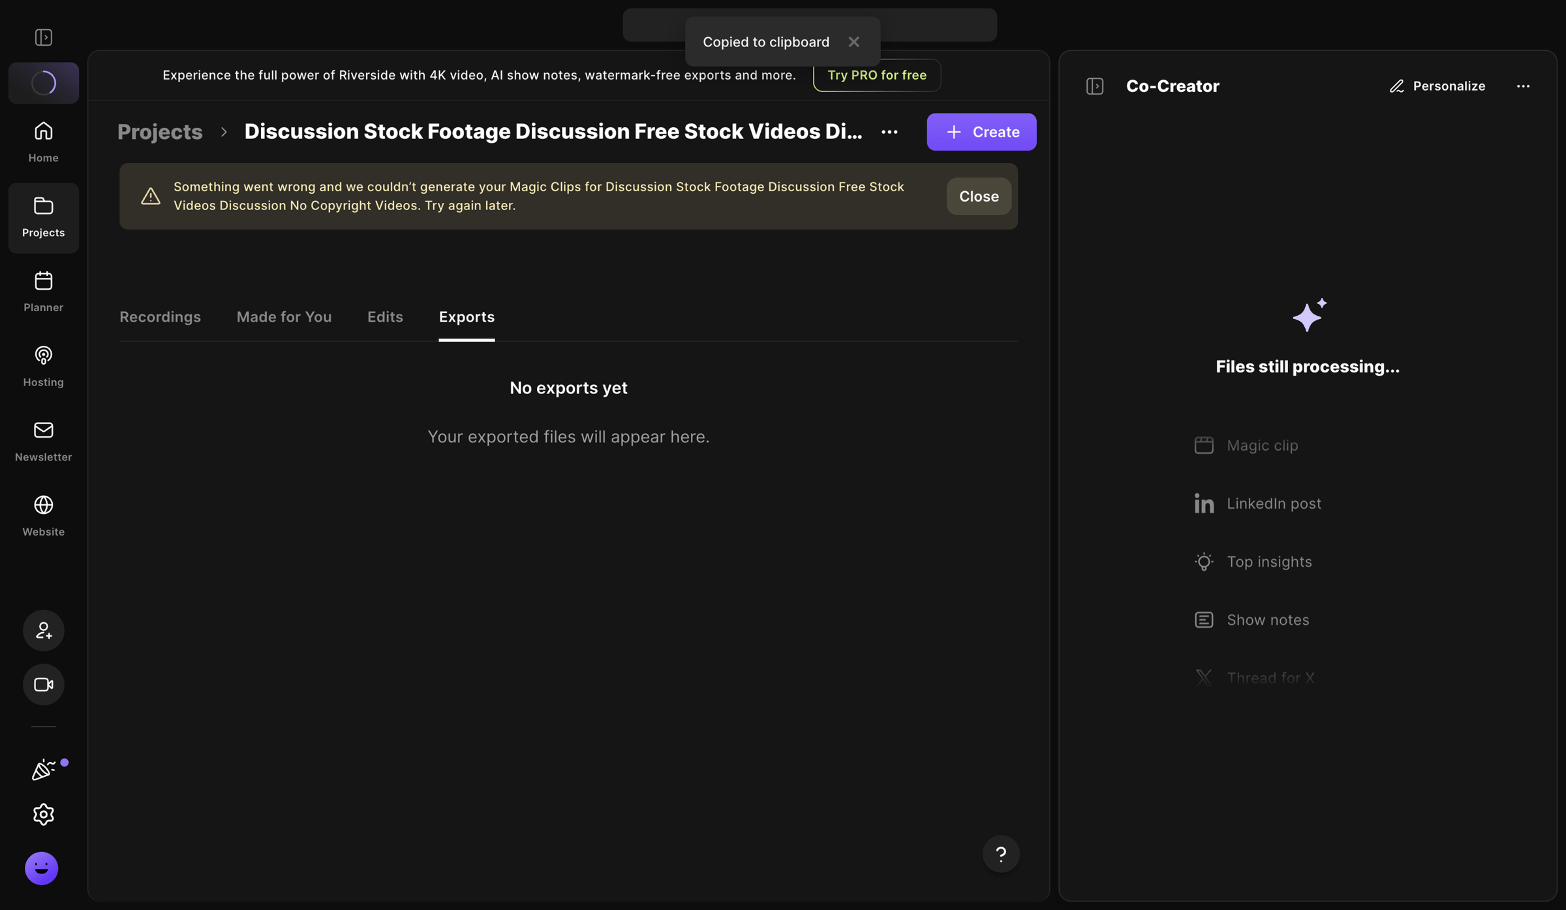Image resolution: width=1566 pixels, height=910 pixels.
Task: Click the No exports yet message
Action: click(x=568, y=388)
